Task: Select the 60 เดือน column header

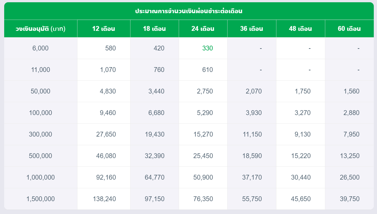Action: [x=349, y=29]
